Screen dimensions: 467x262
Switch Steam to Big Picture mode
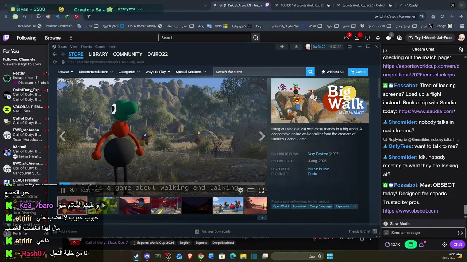350,47
